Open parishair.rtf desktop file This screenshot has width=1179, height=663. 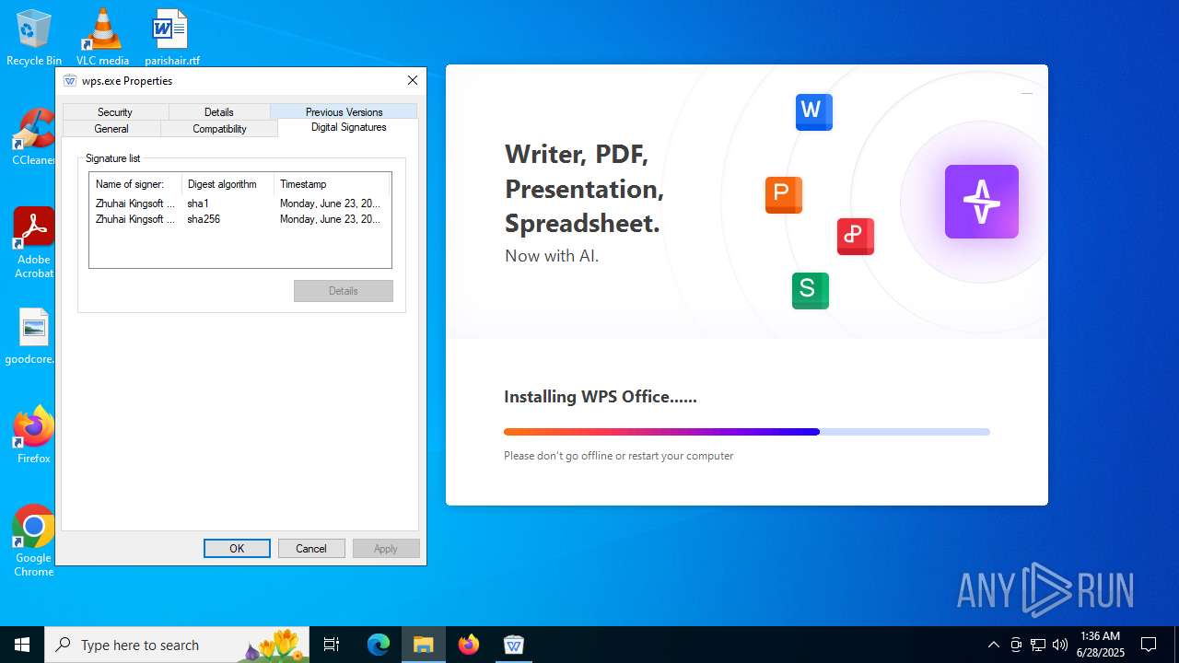tap(171, 37)
